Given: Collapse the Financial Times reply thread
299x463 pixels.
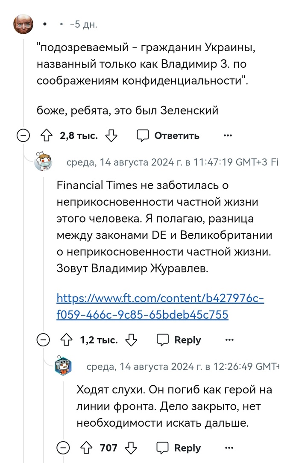Looking at the screenshot, I should coord(43,340).
